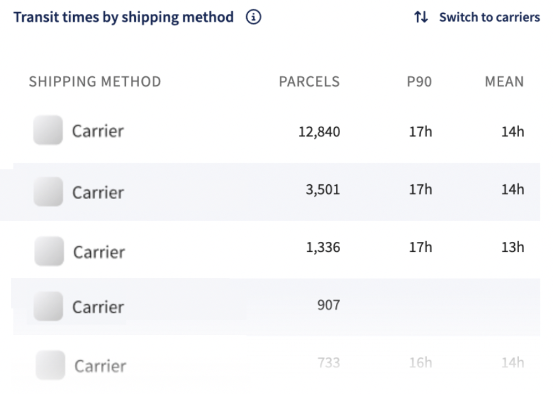The height and width of the screenshot is (394, 553).
Task: Click Switch to carriers link
Action: (x=489, y=17)
